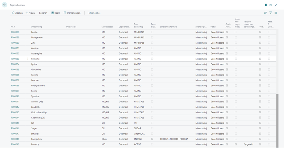Select the formula F000045+F000046+F000047 cell
284x150 pixels.
174,139
